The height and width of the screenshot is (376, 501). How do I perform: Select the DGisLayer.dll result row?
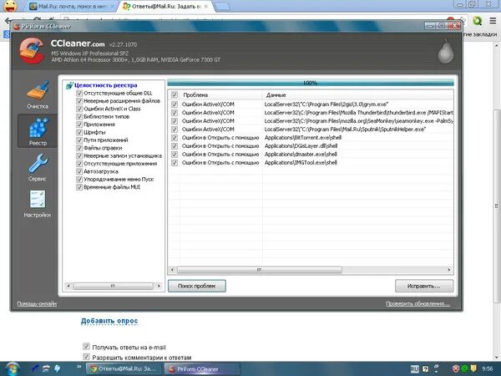(x=311, y=146)
